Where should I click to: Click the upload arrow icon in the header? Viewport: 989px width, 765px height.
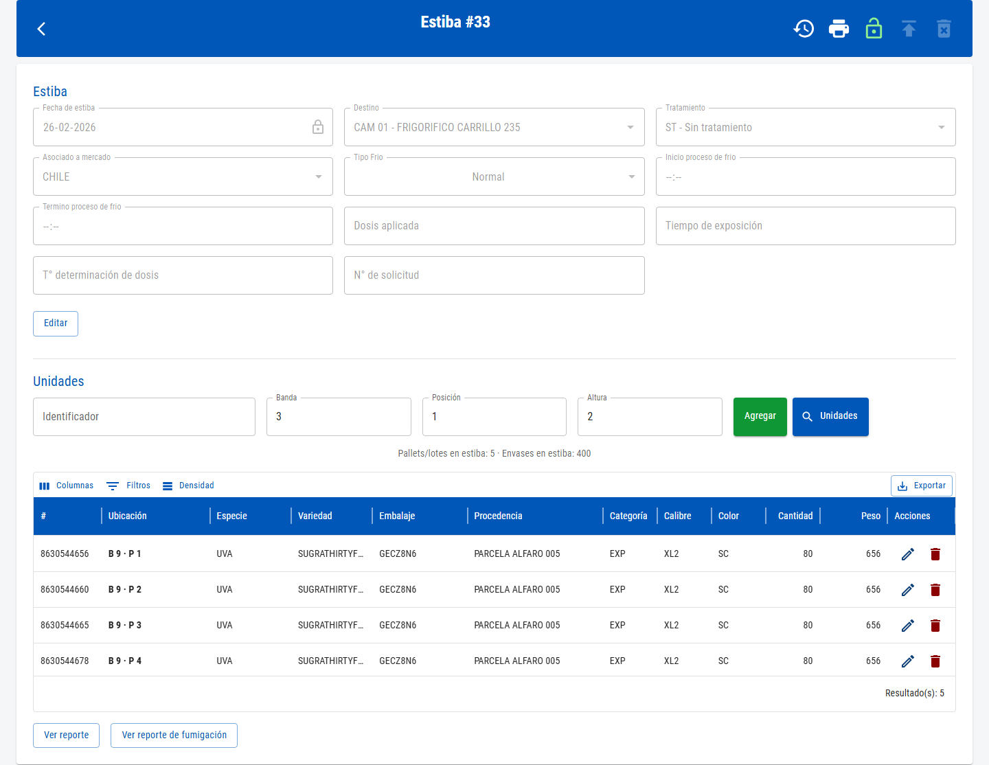point(909,29)
